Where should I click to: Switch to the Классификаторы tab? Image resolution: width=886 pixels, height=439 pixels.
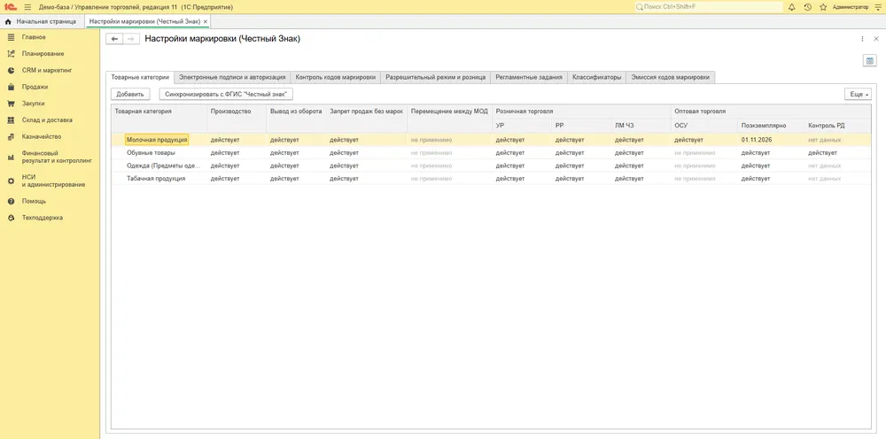click(596, 77)
